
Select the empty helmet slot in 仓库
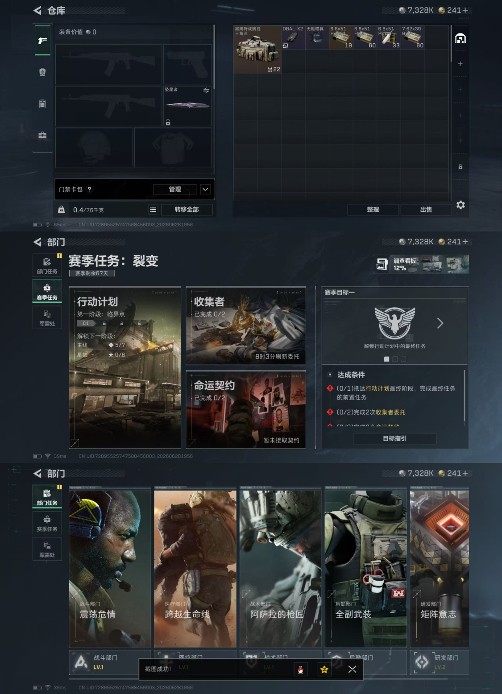click(x=94, y=148)
